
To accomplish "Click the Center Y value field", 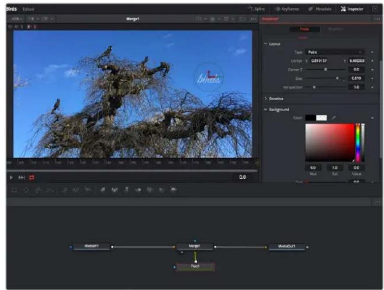I will [x=357, y=61].
